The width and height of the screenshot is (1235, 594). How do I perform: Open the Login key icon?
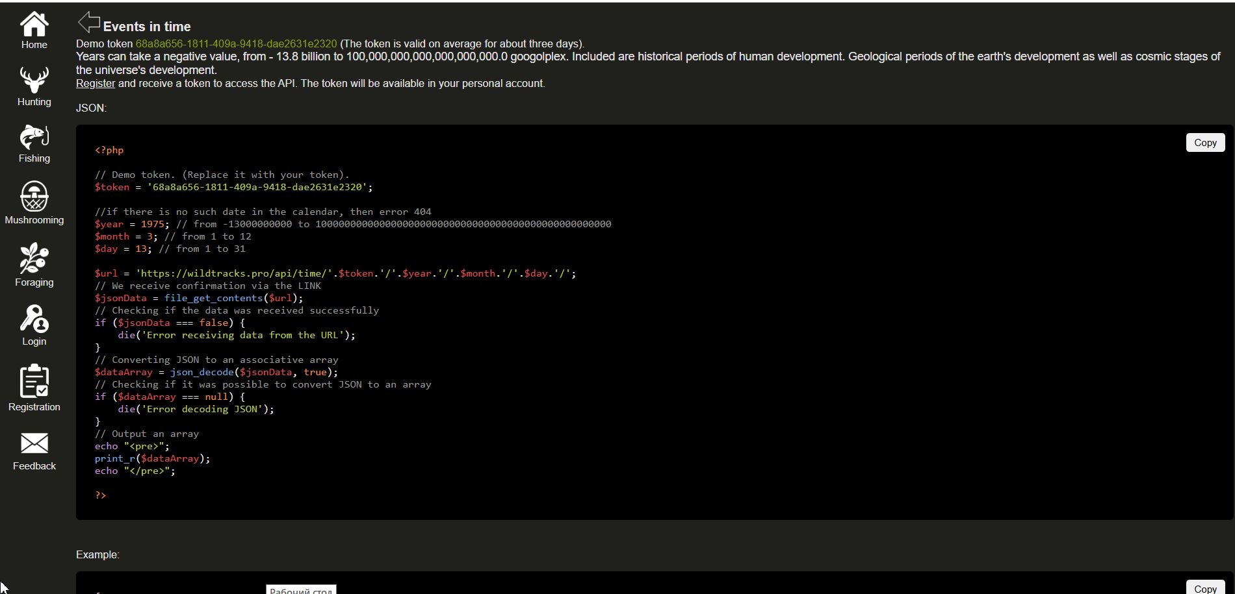34,318
